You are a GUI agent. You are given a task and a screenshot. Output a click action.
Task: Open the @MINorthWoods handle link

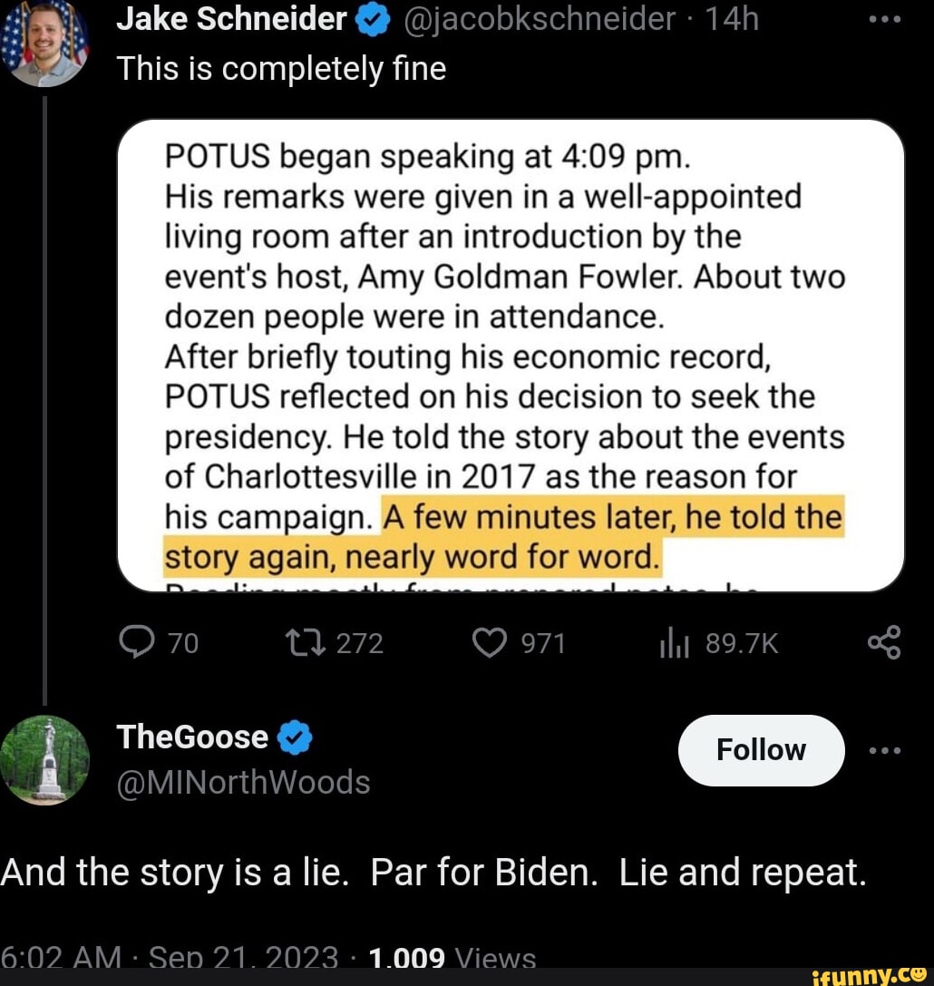pos(244,783)
